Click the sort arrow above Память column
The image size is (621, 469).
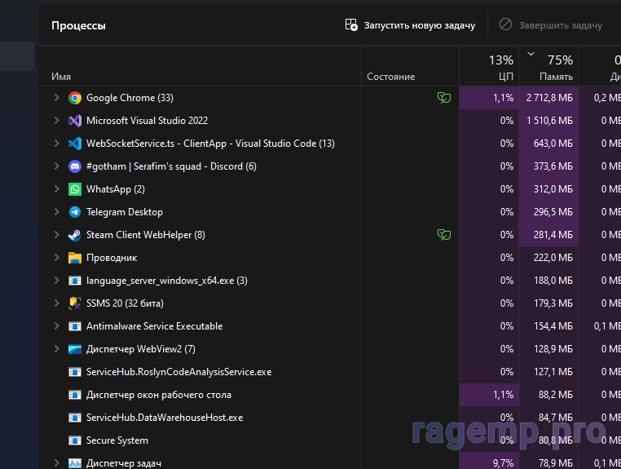531,54
